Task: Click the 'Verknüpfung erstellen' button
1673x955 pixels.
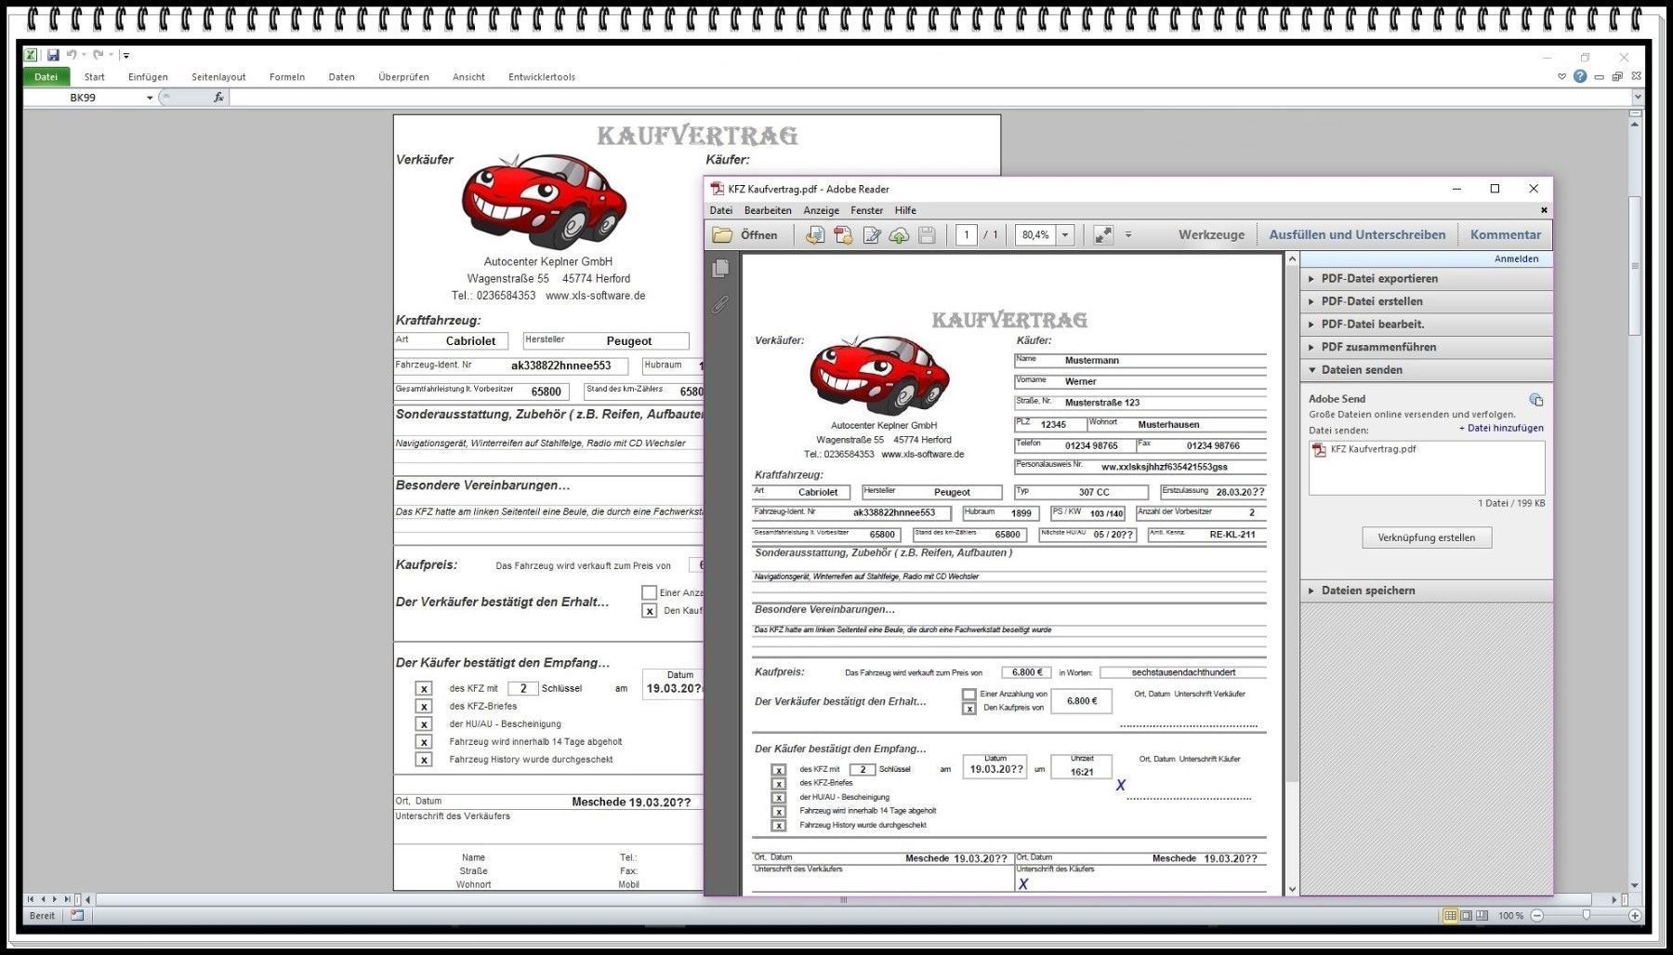Action: pos(1426,537)
